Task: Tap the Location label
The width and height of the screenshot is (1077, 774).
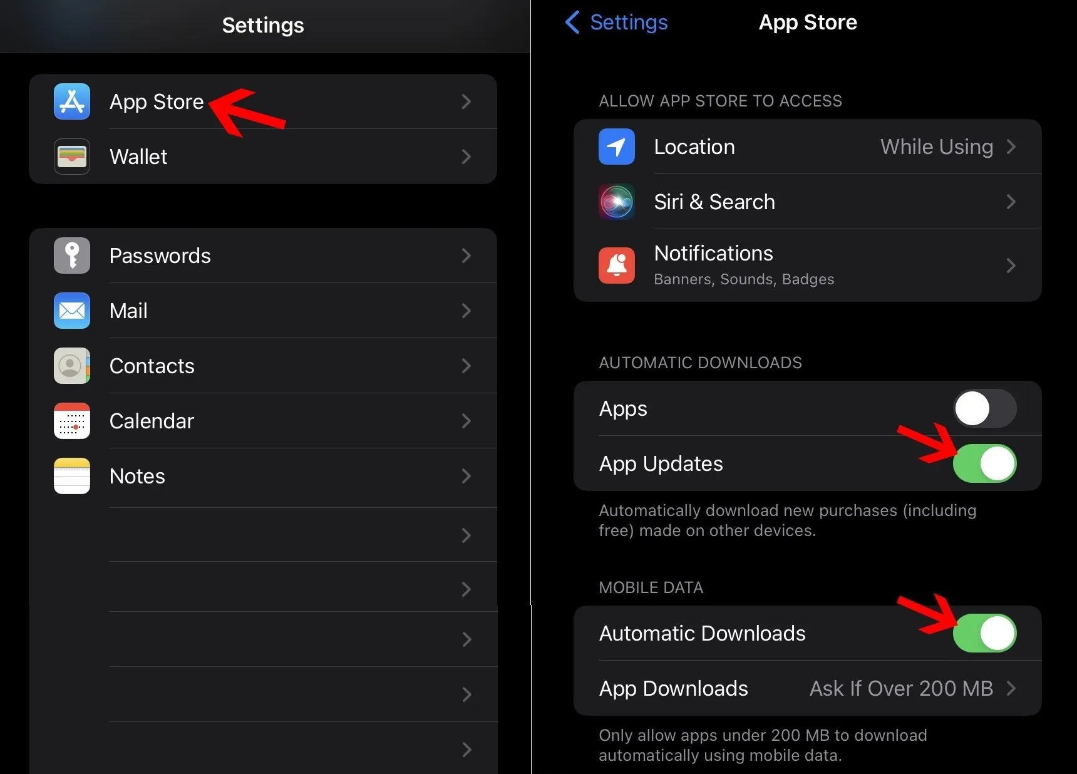Action: coord(694,147)
